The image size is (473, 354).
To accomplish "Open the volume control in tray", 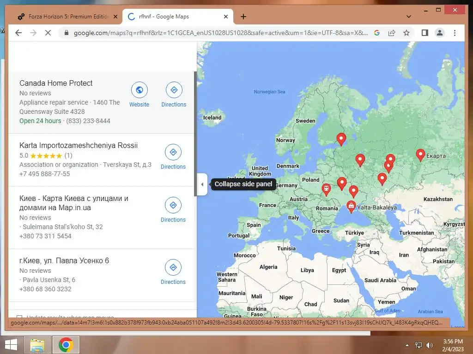I will click(429, 345).
